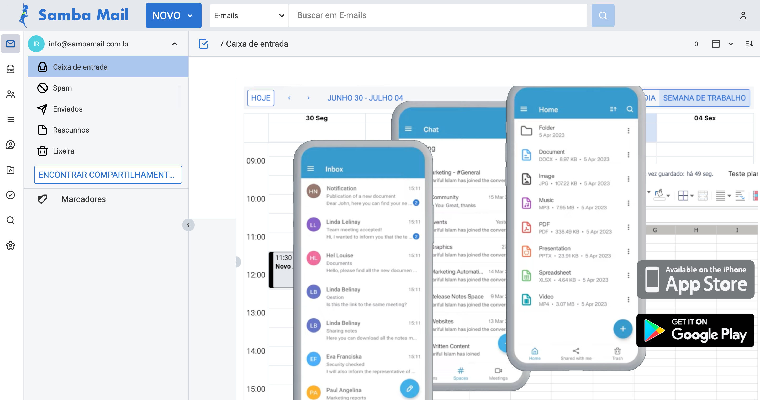Open the Enviados folder
This screenshot has width=760, height=400.
pos(67,109)
